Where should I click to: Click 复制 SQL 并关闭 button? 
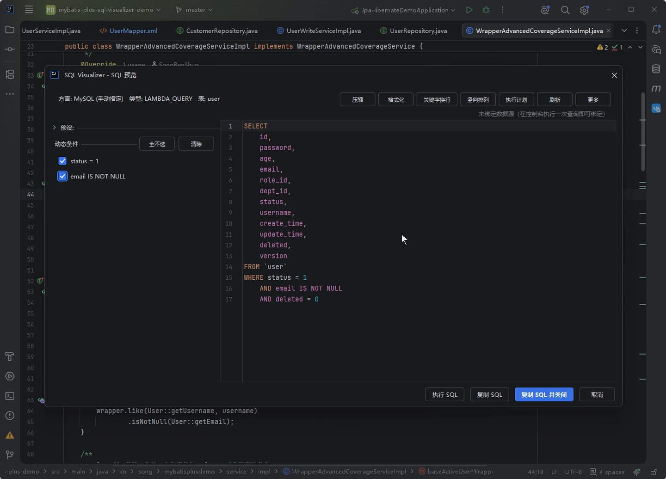[544, 394]
